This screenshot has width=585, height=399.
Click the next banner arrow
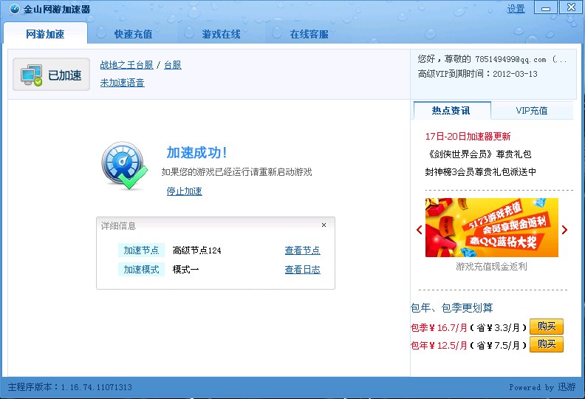pos(564,230)
